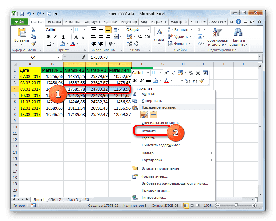Toggle underline with the Ч button

62,37
